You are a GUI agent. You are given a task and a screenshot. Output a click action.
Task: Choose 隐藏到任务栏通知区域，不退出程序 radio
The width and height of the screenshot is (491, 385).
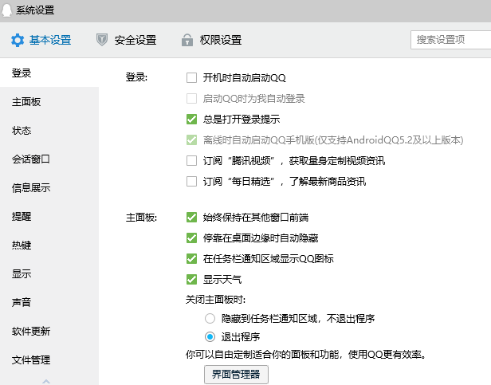[x=210, y=319]
